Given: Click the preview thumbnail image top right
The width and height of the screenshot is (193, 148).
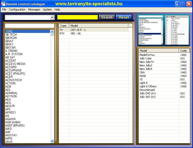Looking at the screenshot, I should click(x=163, y=30).
